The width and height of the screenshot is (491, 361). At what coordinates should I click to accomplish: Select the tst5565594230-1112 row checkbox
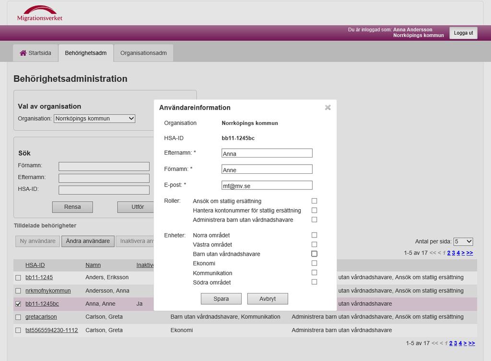[18, 330]
